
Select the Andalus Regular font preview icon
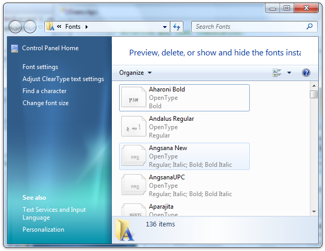(x=134, y=127)
